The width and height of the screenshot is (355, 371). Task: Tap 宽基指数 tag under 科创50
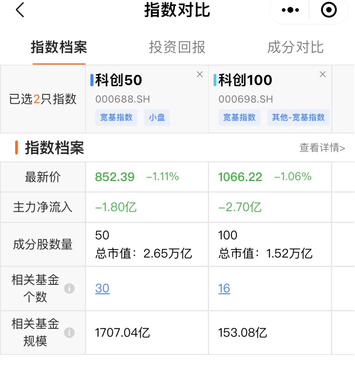click(x=116, y=117)
